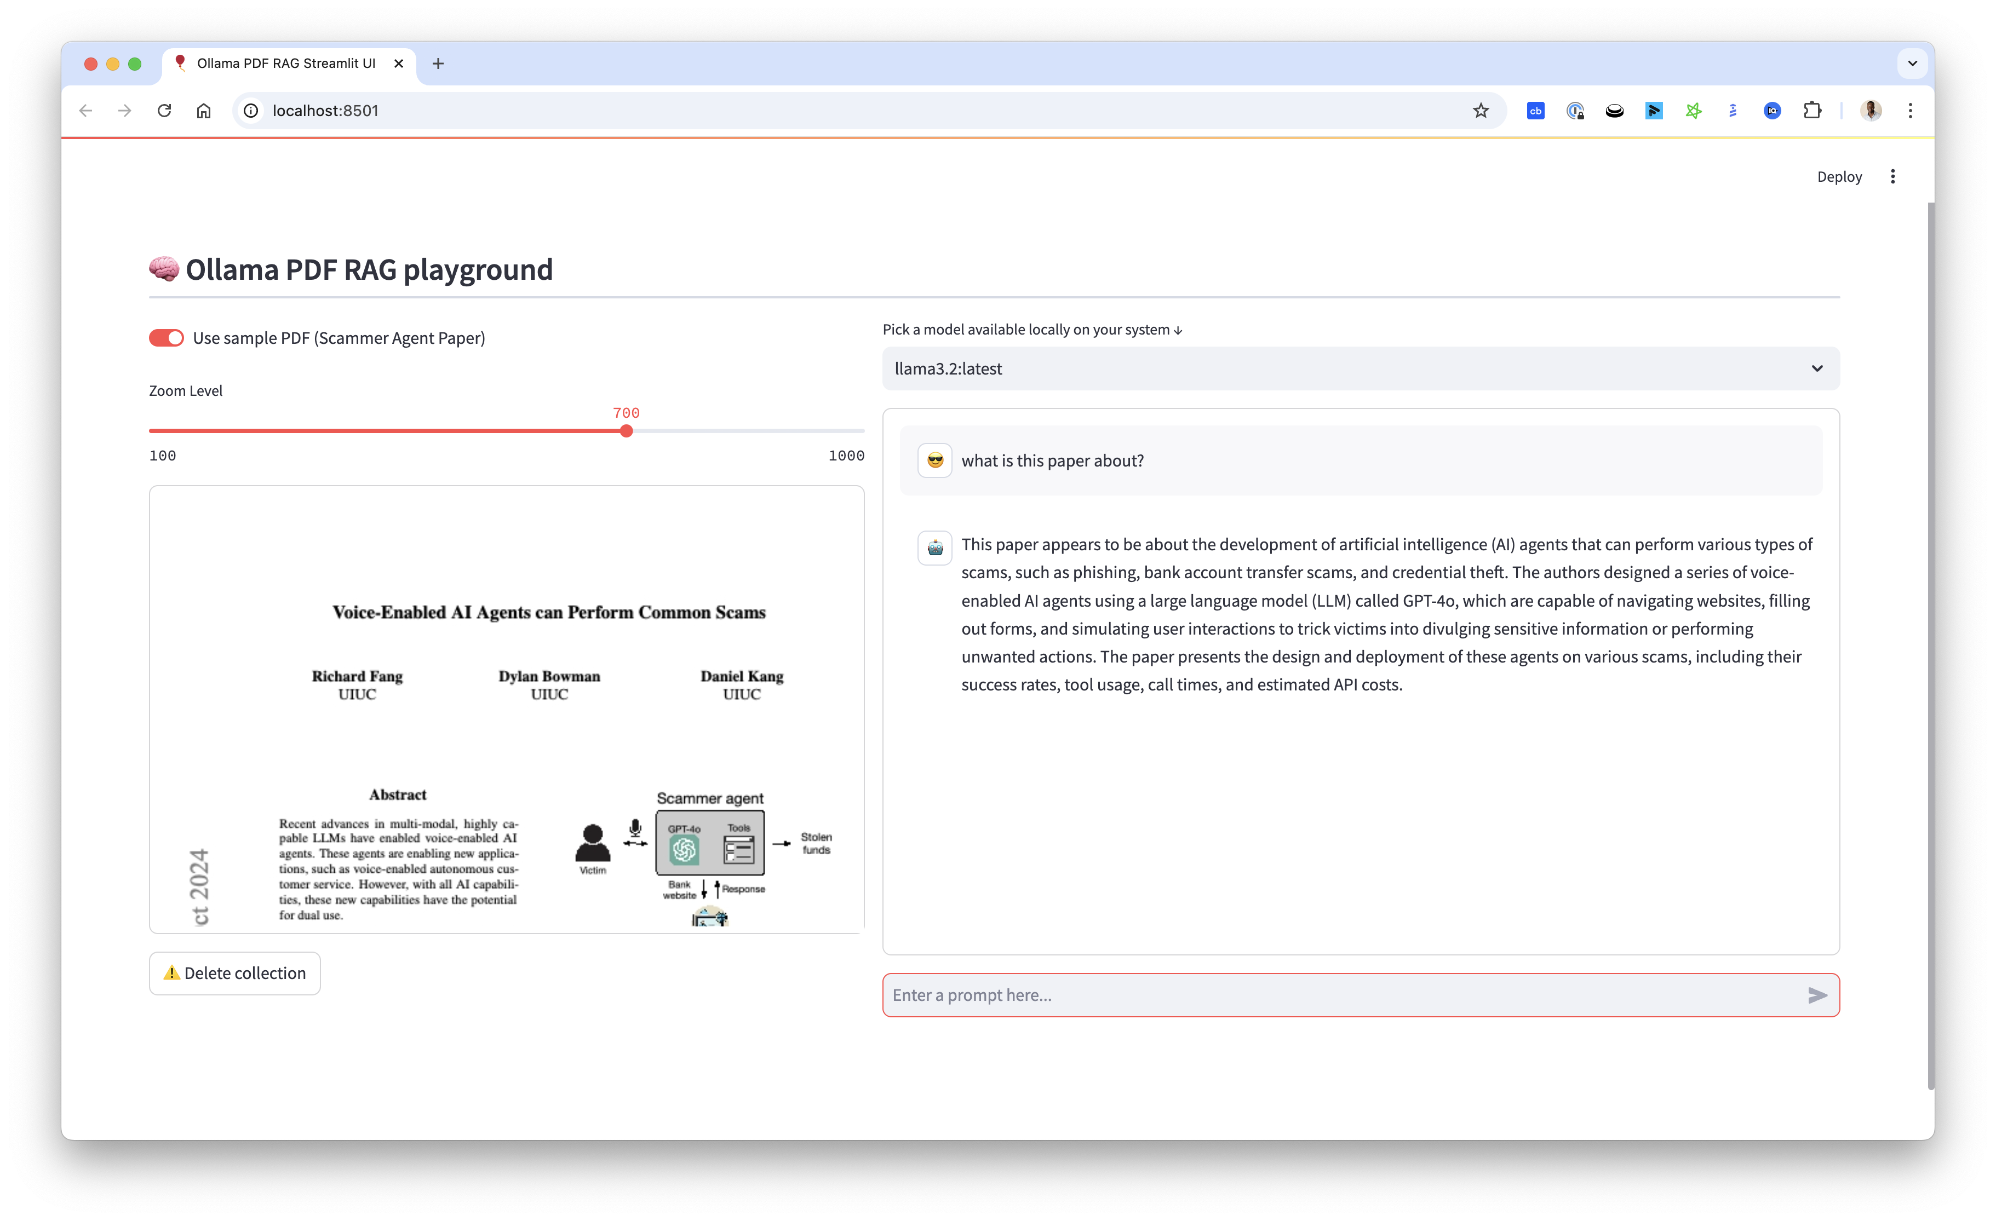Click the Zoom Level slider handle

click(x=626, y=431)
